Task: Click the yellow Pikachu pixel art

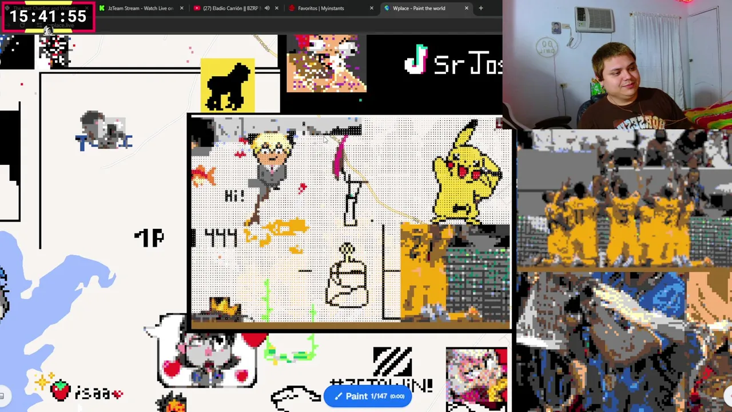Action: pos(467,172)
